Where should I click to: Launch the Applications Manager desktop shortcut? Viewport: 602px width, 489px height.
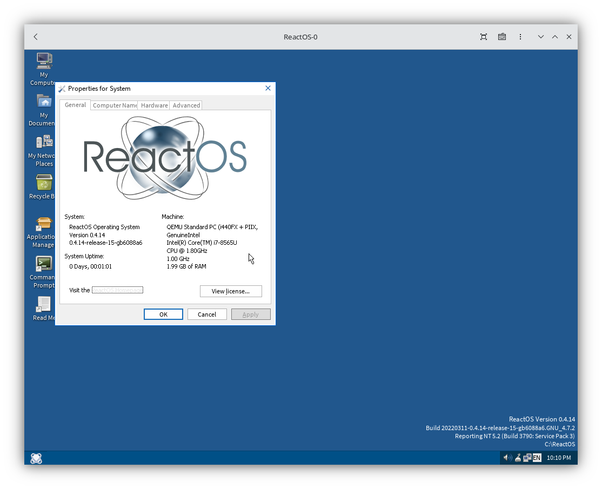click(43, 232)
